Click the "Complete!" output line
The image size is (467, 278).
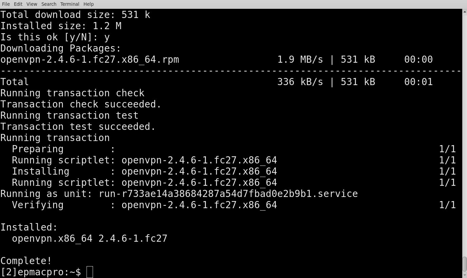coord(26,261)
